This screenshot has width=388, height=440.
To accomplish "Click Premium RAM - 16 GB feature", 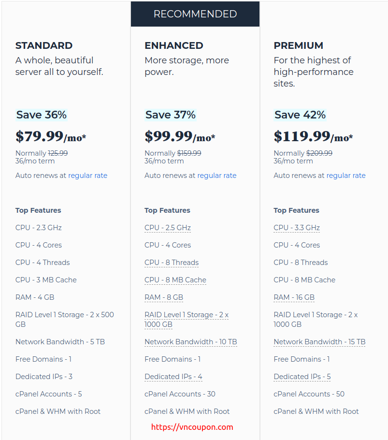I will tap(294, 297).
